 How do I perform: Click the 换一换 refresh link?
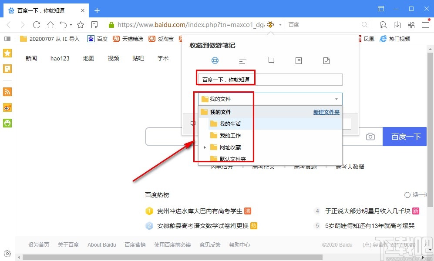pos(415,194)
